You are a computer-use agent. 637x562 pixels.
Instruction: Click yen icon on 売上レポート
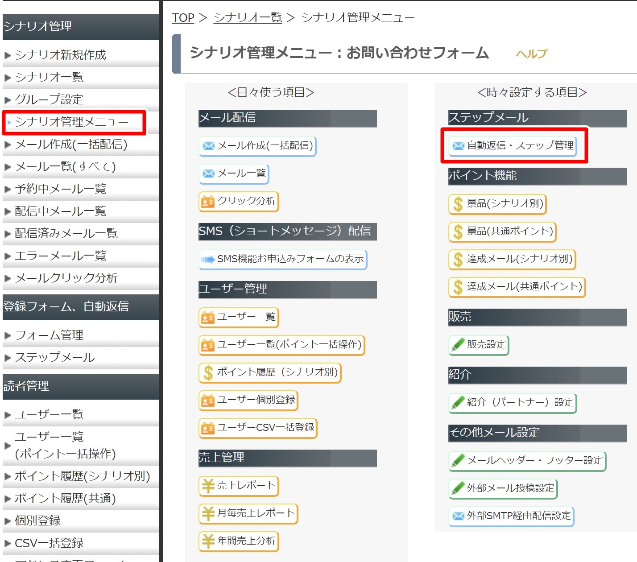click(x=208, y=486)
